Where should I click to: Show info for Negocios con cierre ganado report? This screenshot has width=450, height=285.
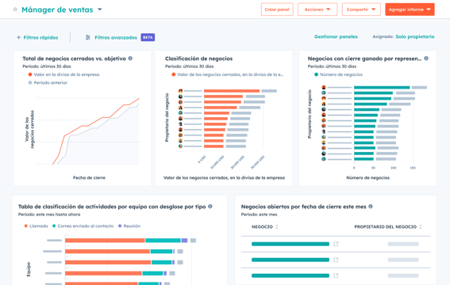(x=426, y=59)
